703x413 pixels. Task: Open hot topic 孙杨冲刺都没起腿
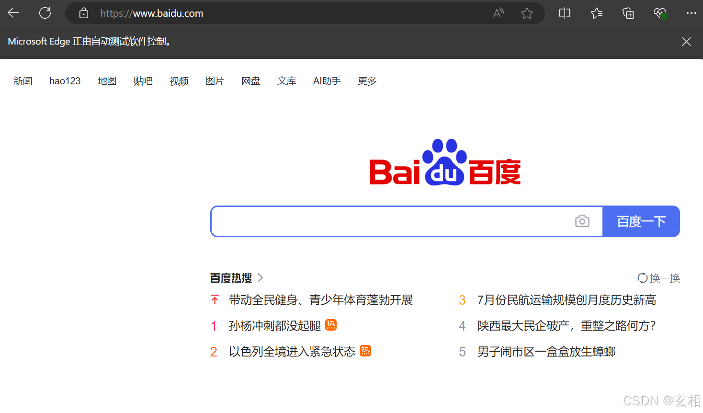(x=275, y=326)
